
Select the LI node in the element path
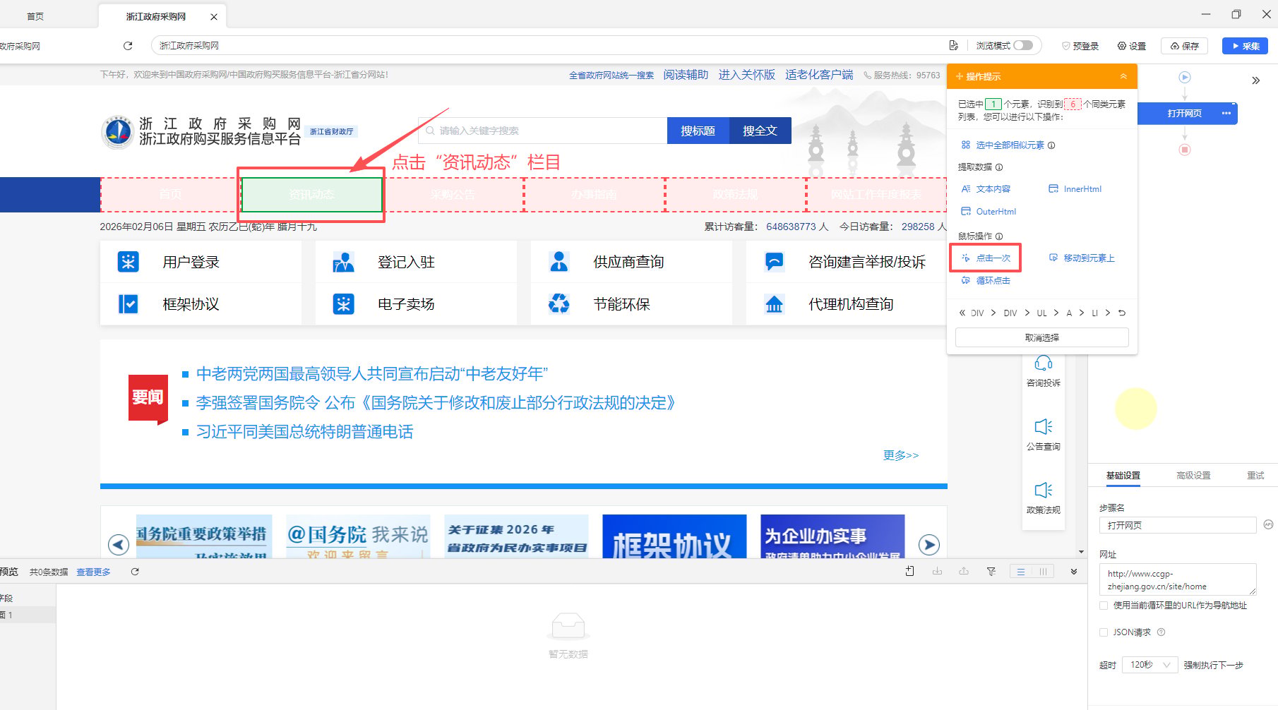(1095, 313)
